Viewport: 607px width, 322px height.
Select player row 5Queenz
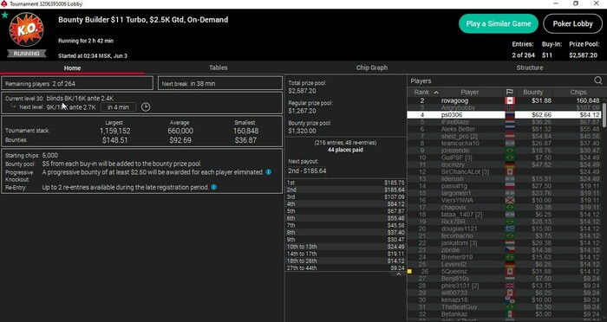click(505, 271)
